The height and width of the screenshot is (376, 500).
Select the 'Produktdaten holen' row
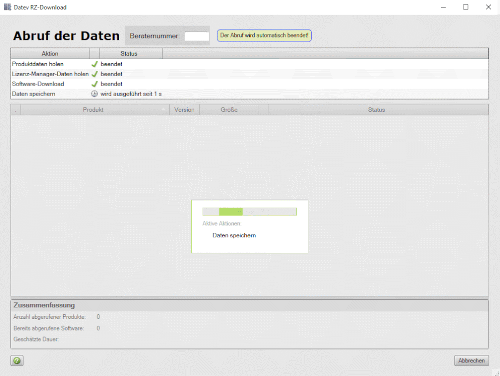(249, 64)
